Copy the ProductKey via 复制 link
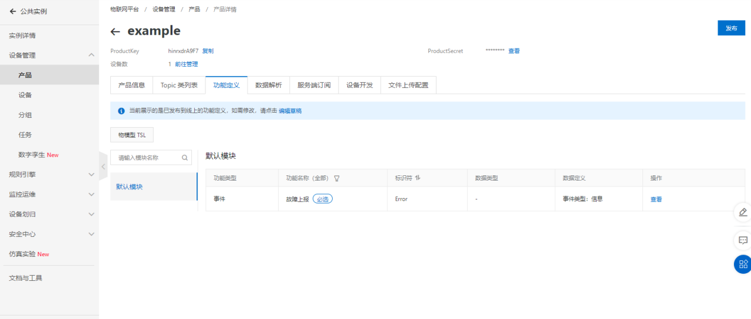The image size is (751, 319). pyautogui.click(x=208, y=51)
